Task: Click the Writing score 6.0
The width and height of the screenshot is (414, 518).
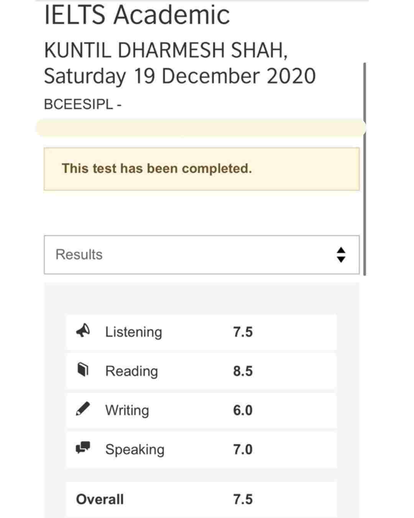Action: (x=243, y=410)
